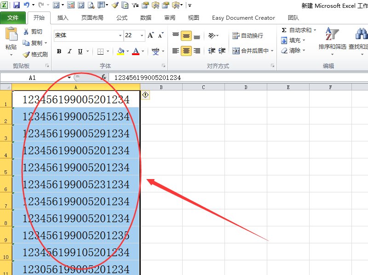Expand the Merge and Center dropdown arrow

coord(271,51)
